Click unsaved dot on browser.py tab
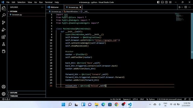 pyautogui.click(x=81, y=7)
